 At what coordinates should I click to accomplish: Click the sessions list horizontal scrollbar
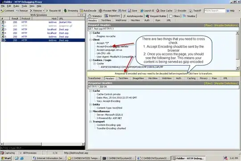tap(42, 144)
